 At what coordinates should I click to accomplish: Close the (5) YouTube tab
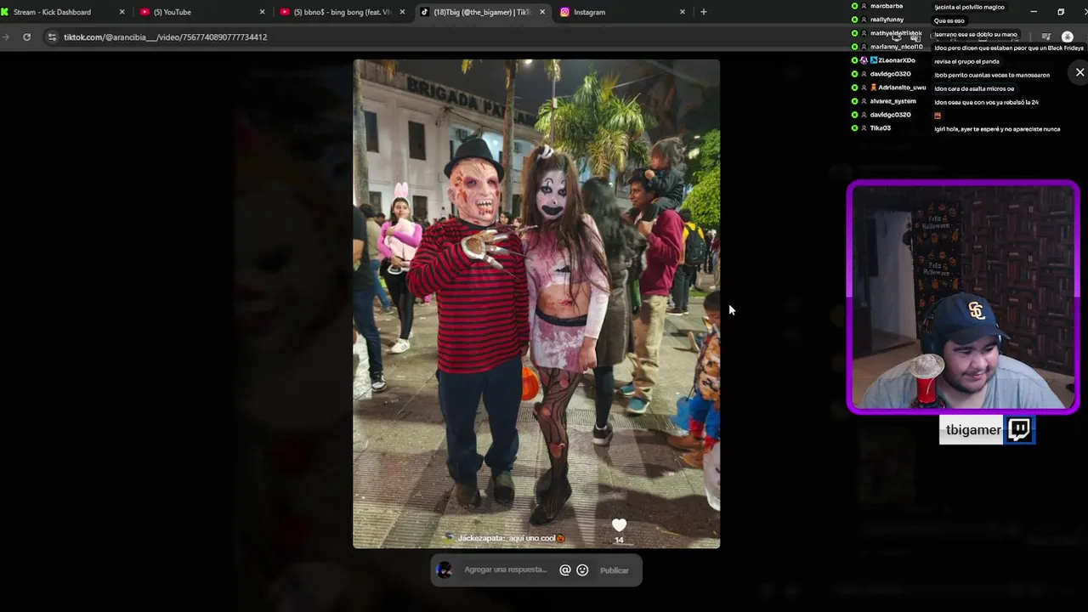262,12
